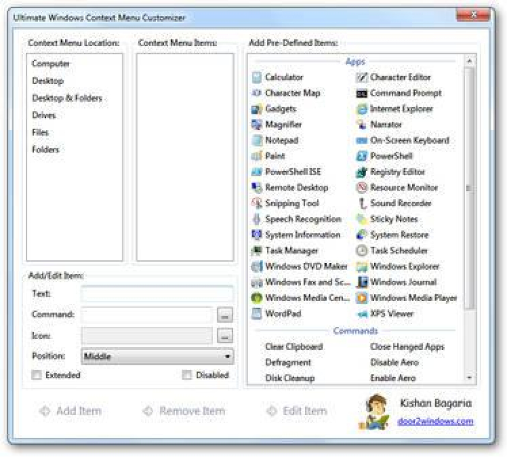The image size is (507, 457).
Task: Select the Character Map icon
Action: (x=256, y=93)
